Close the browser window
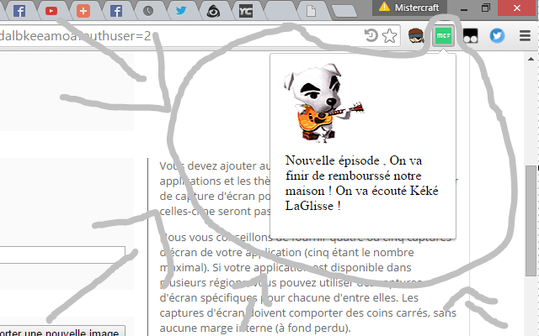This screenshot has height=336, width=539. pyautogui.click(x=517, y=8)
